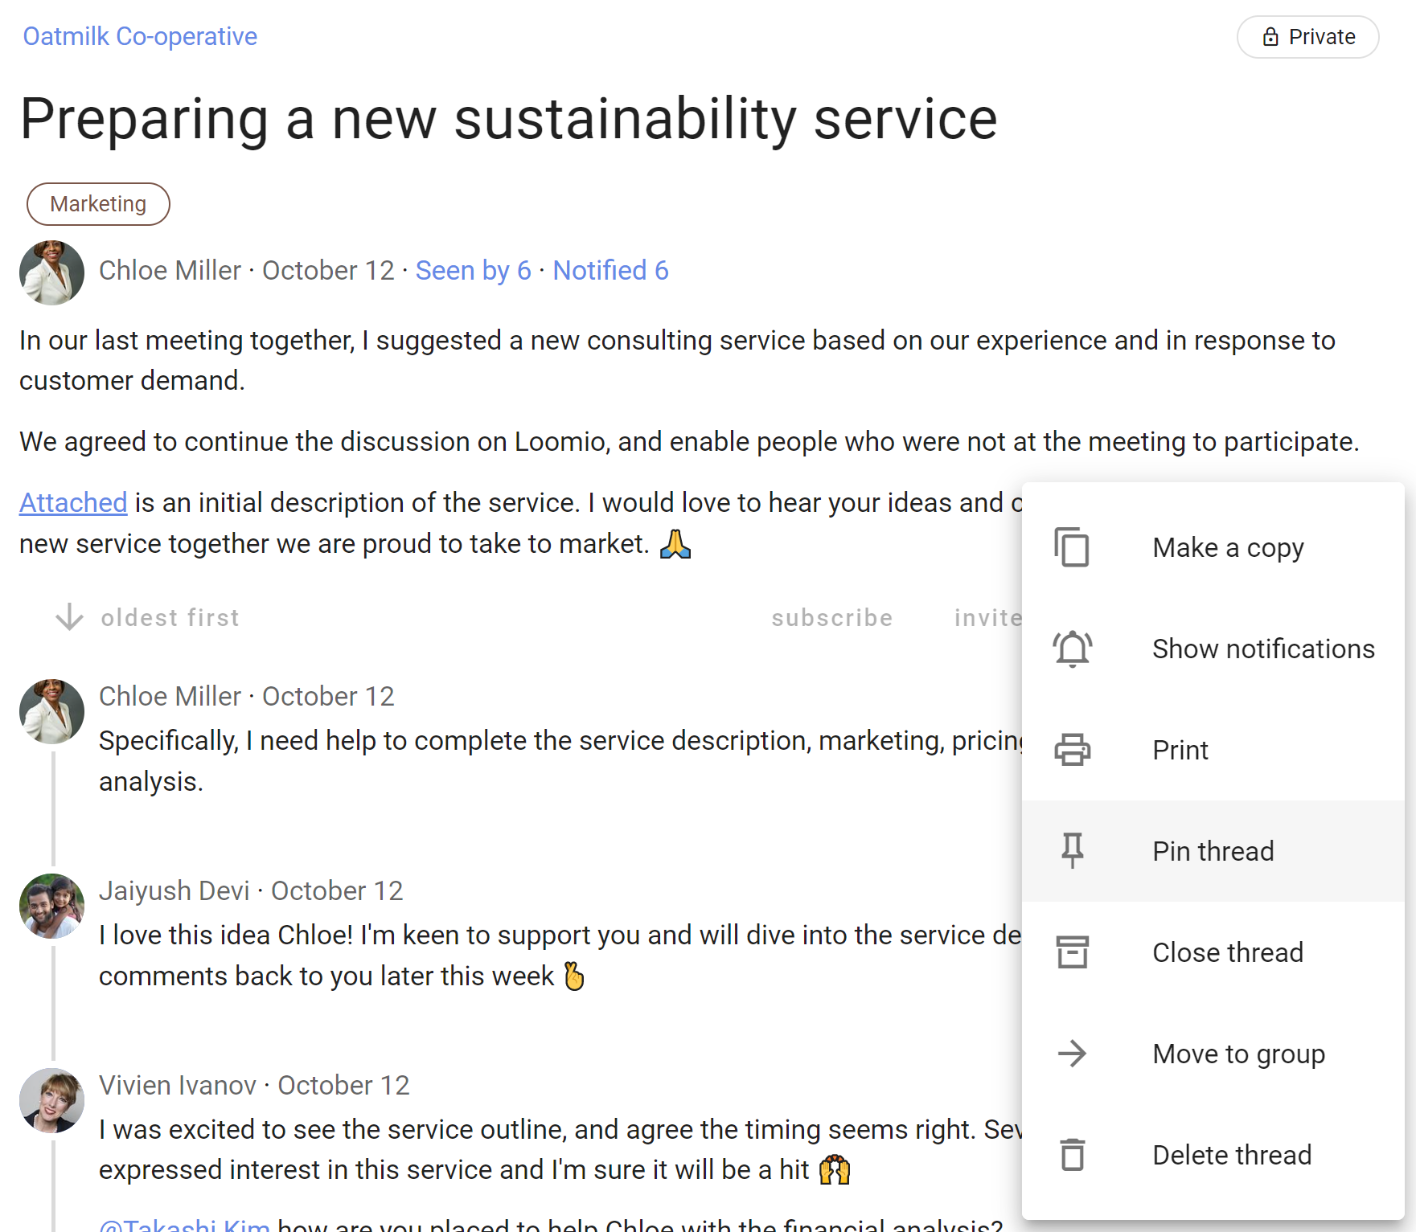
Task: Expand the Notified 6 list
Action: pyautogui.click(x=610, y=271)
